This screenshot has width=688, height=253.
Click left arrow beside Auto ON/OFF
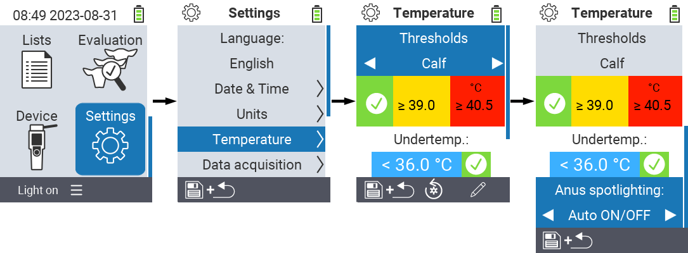pyautogui.click(x=548, y=215)
